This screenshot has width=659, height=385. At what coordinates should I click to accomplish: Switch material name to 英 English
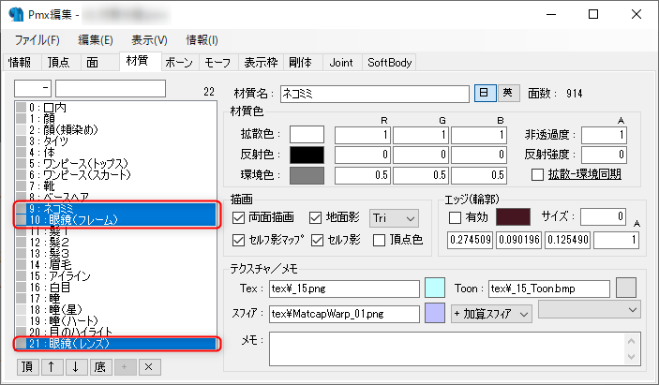point(508,93)
